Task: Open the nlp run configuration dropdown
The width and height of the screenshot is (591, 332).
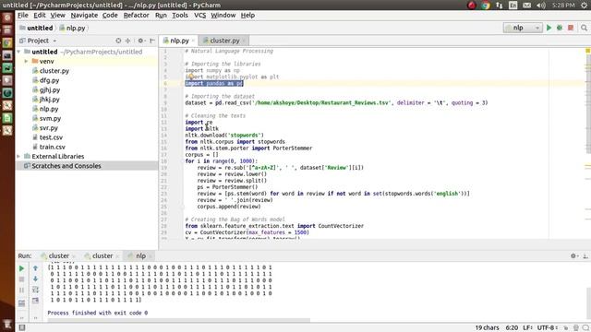Action: tap(523, 28)
